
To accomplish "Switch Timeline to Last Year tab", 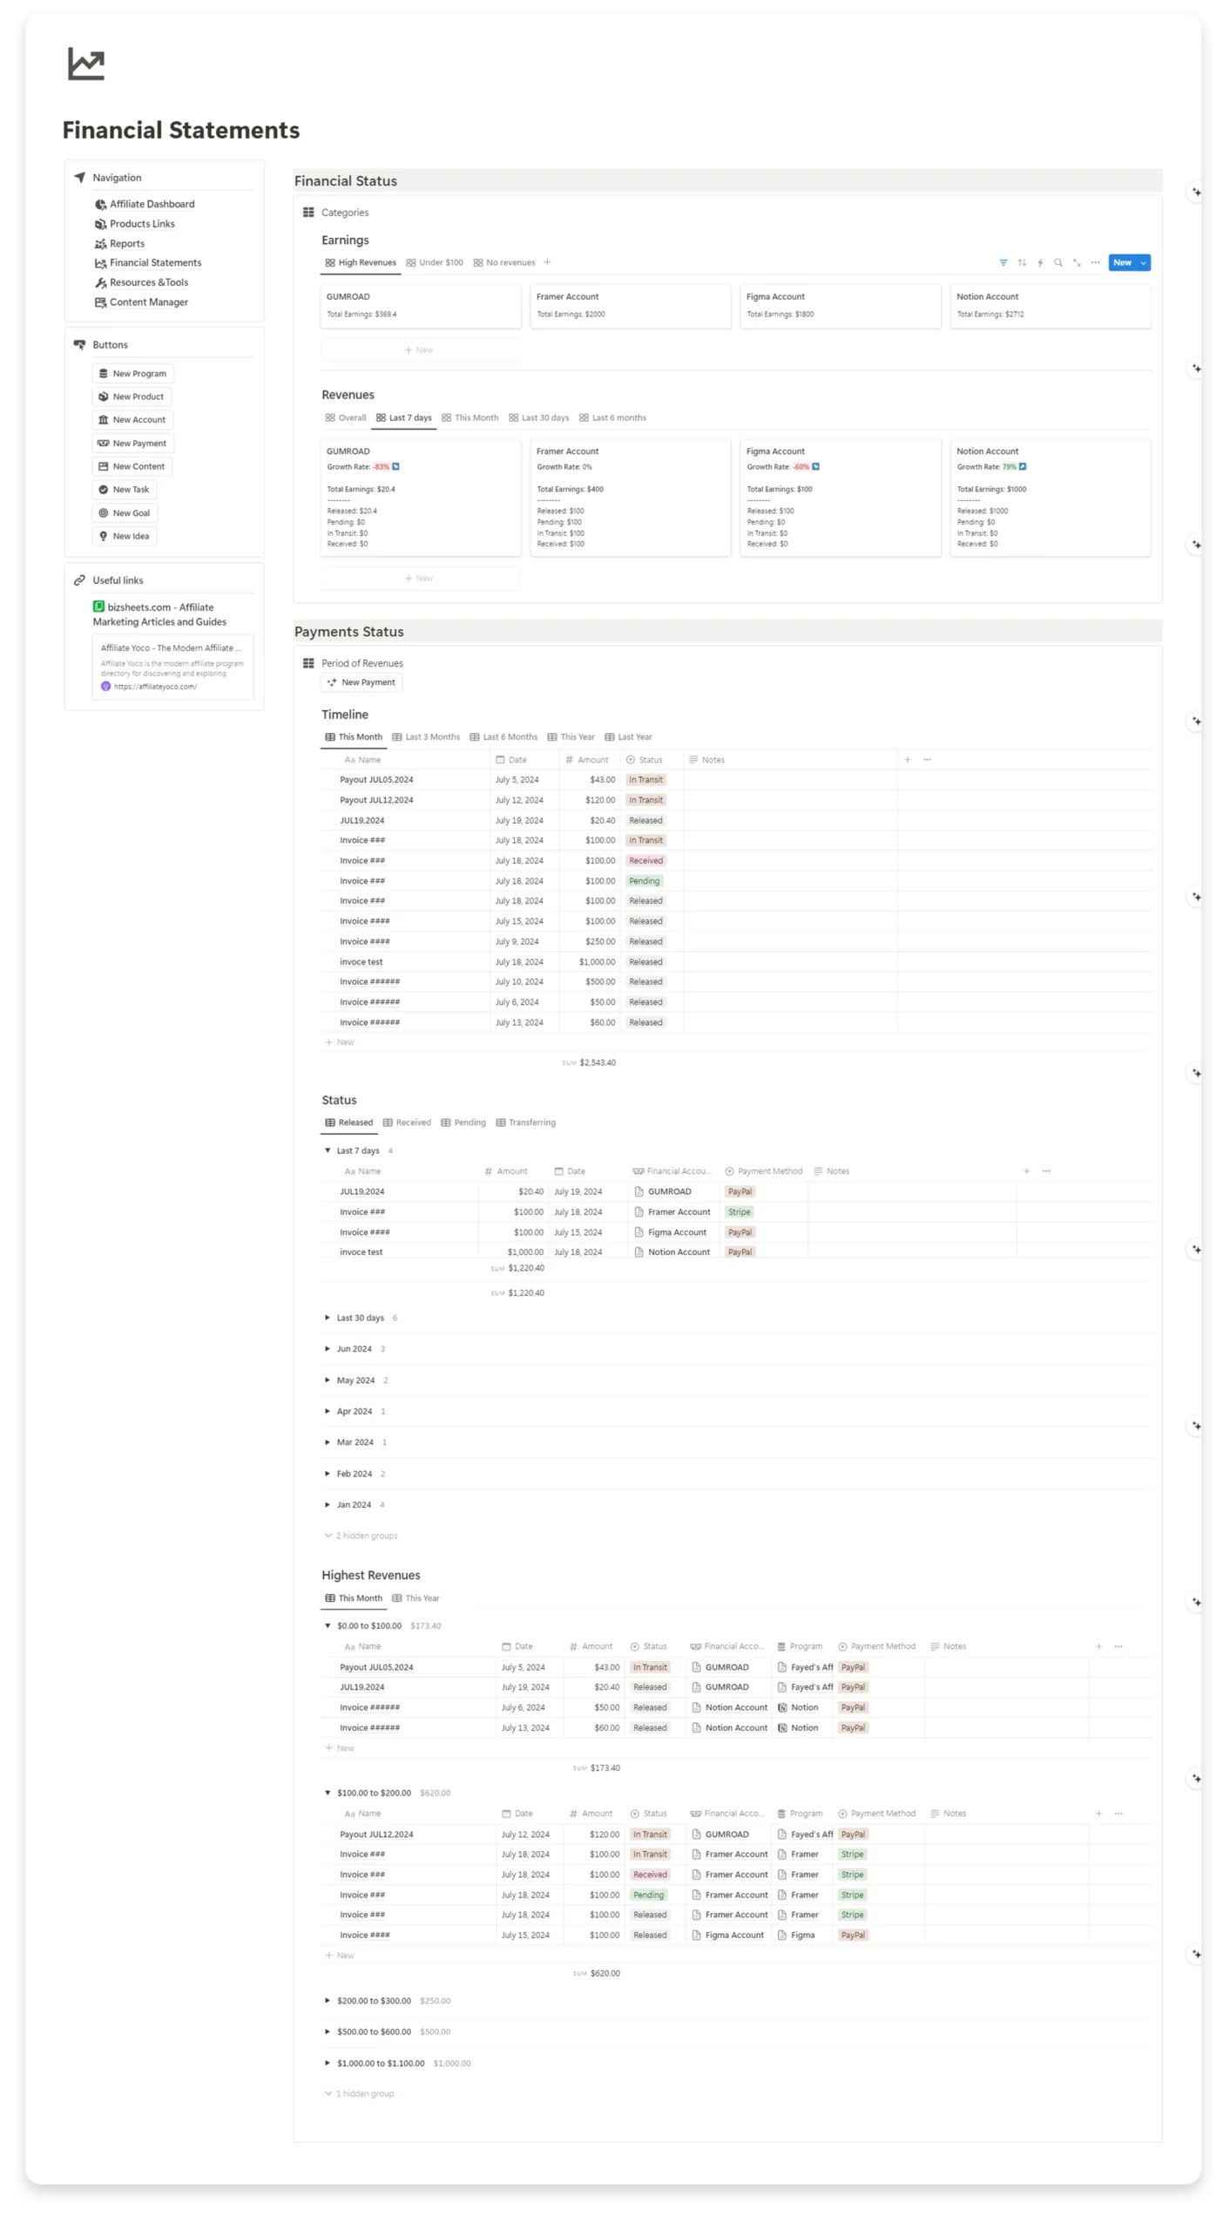I will point(627,736).
